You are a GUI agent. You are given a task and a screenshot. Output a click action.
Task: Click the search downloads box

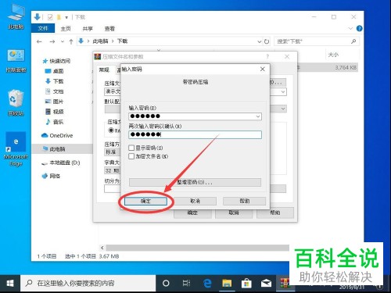(x=317, y=41)
